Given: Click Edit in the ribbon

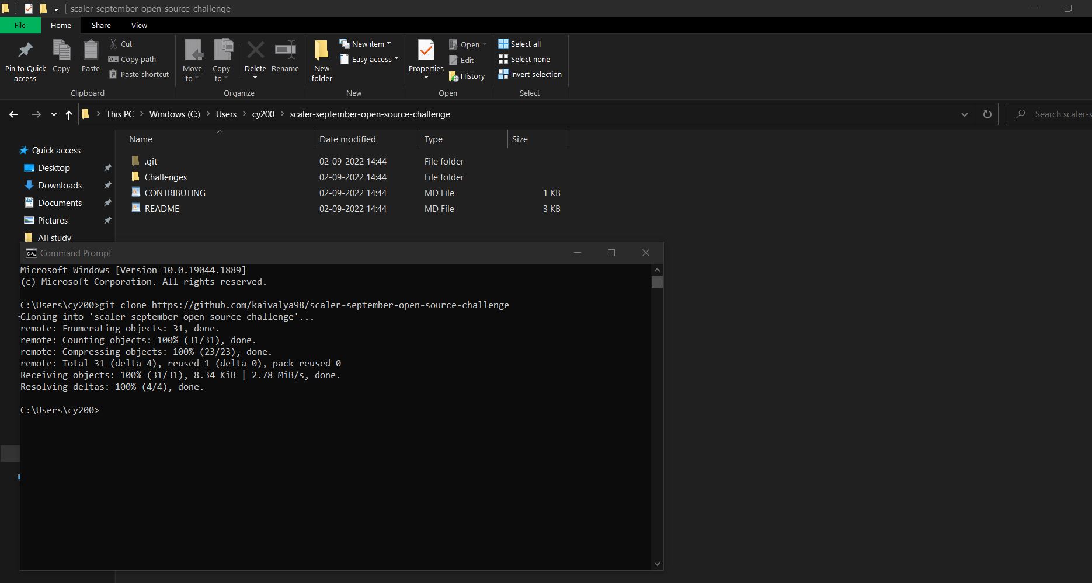Looking at the screenshot, I should tap(461, 60).
